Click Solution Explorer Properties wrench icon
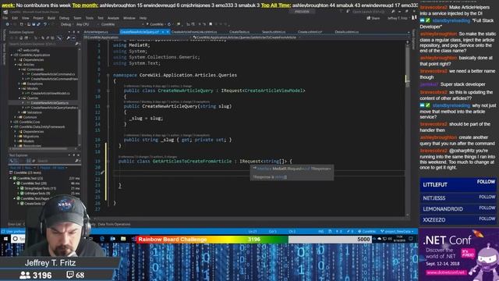Screen dimensions: 499x281 pos(68,38)
